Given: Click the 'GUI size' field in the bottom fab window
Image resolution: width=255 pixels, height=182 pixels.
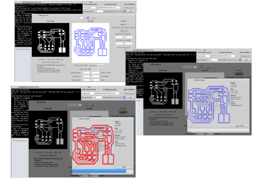Looking at the screenshot, I should (97, 97).
